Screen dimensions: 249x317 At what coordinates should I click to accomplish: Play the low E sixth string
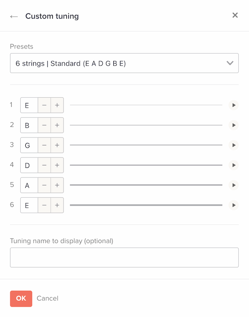point(234,205)
